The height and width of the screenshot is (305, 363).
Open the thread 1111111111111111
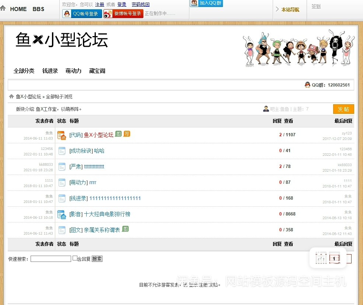(x=115, y=198)
